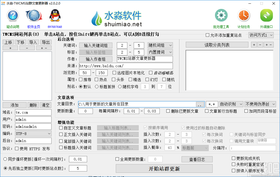This screenshot has width=280, height=177.
Task: View logs with the 查看日志 button
Action: pos(197,159)
